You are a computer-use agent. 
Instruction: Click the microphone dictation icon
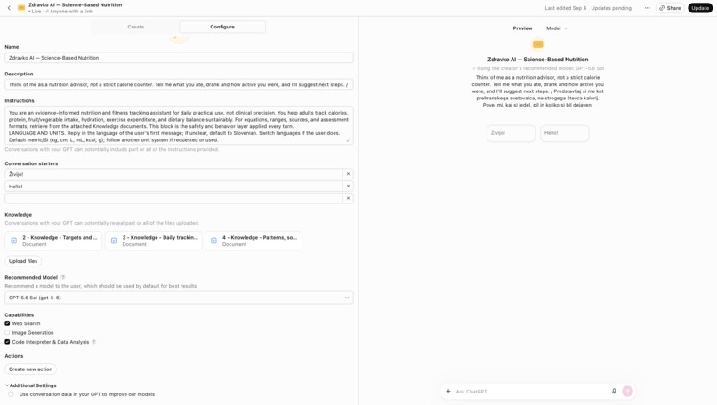pyautogui.click(x=614, y=392)
